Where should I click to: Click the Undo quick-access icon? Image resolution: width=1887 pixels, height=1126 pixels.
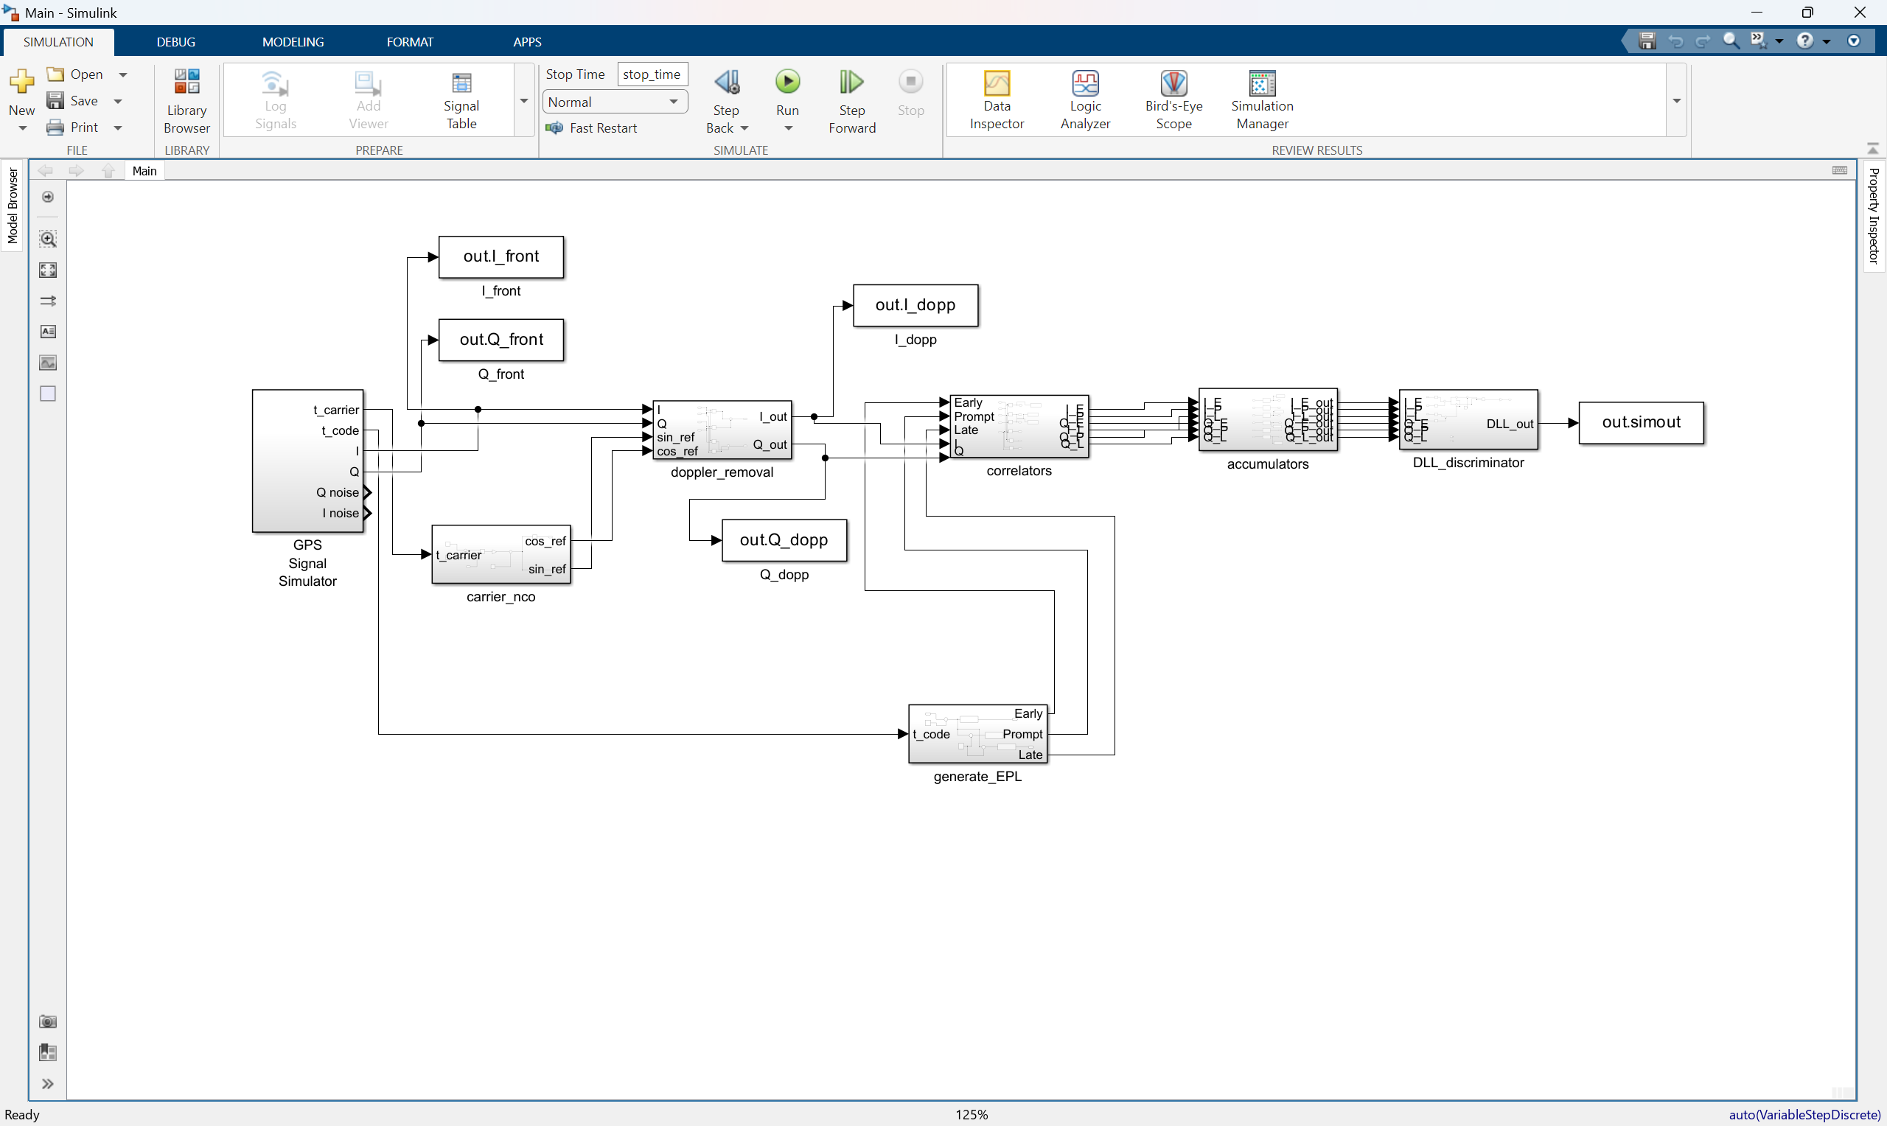1675,41
